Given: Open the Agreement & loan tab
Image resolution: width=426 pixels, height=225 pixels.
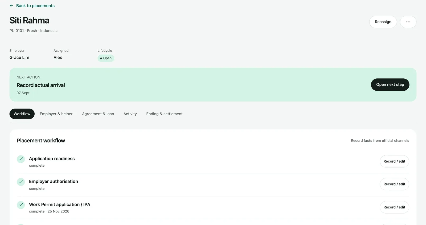Looking at the screenshot, I should 98,114.
